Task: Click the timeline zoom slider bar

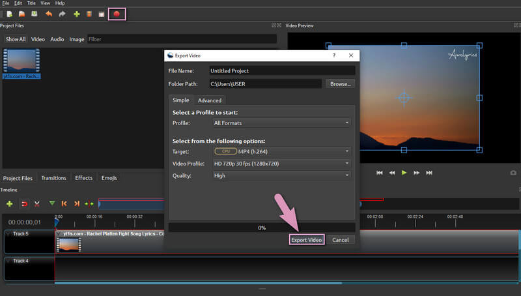Action: (x=229, y=204)
